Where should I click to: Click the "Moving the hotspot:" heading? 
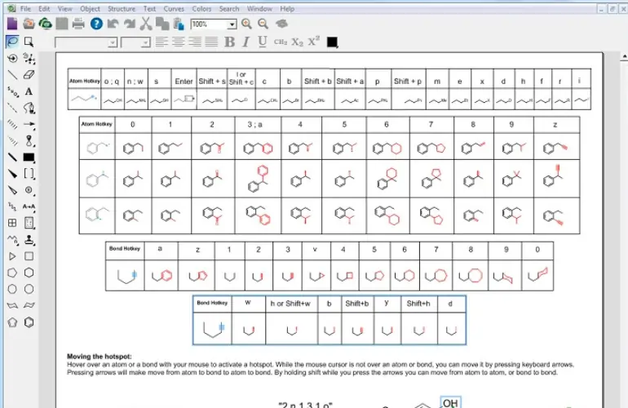tap(100, 357)
